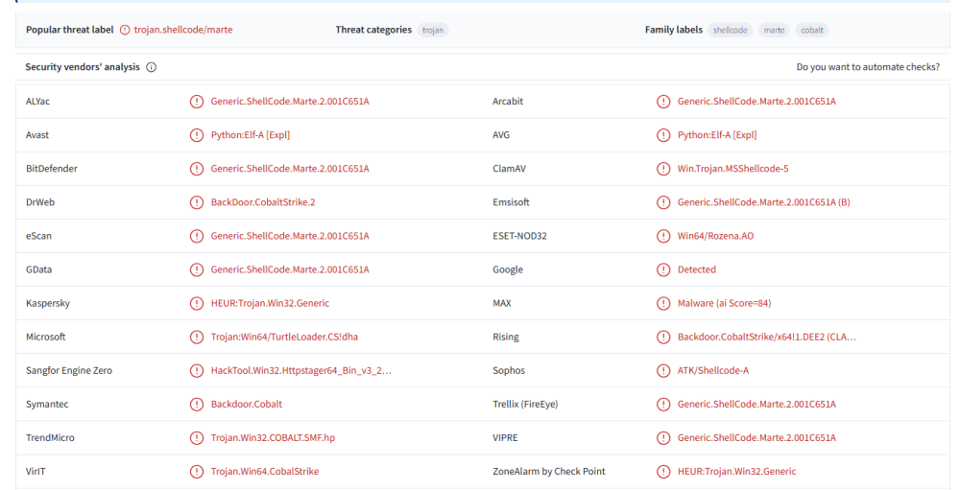Screen dimensions: 960x490
Task: Click the warning icon in TrendMicro row
Action: (197, 438)
